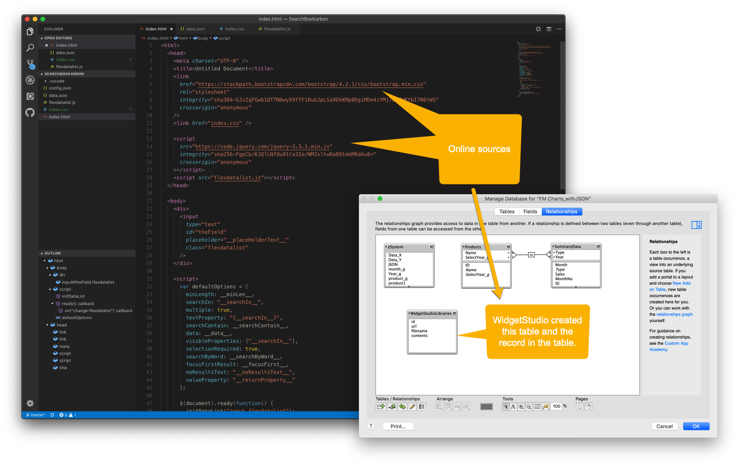Select the Zoom In magnifier tool
The height and width of the screenshot is (472, 741).
click(521, 407)
